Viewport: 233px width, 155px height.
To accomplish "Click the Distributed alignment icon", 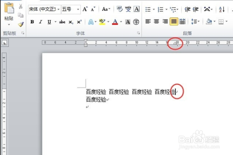I will pyautogui.click(x=182, y=22).
